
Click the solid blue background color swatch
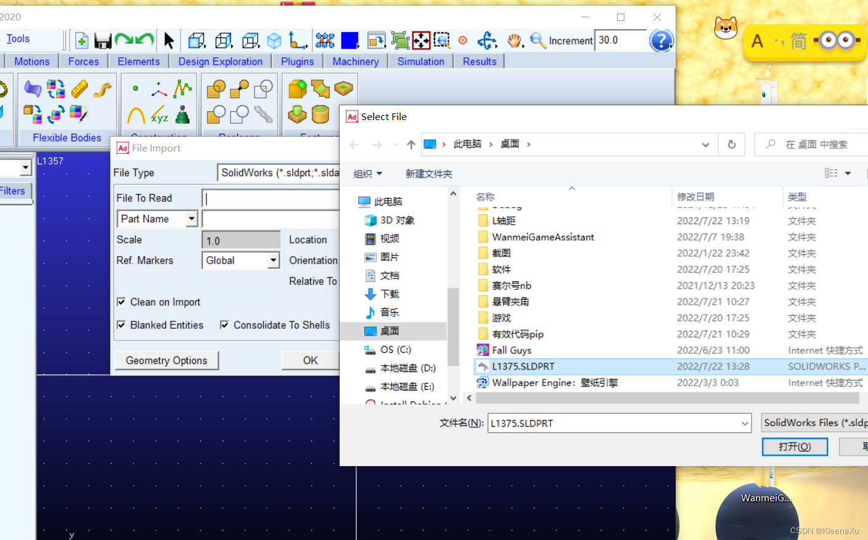(x=350, y=41)
